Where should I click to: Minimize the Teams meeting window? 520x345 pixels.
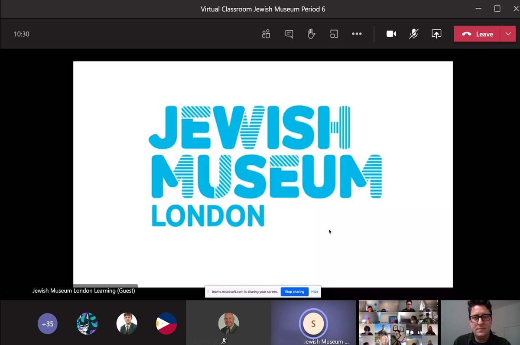tap(478, 9)
